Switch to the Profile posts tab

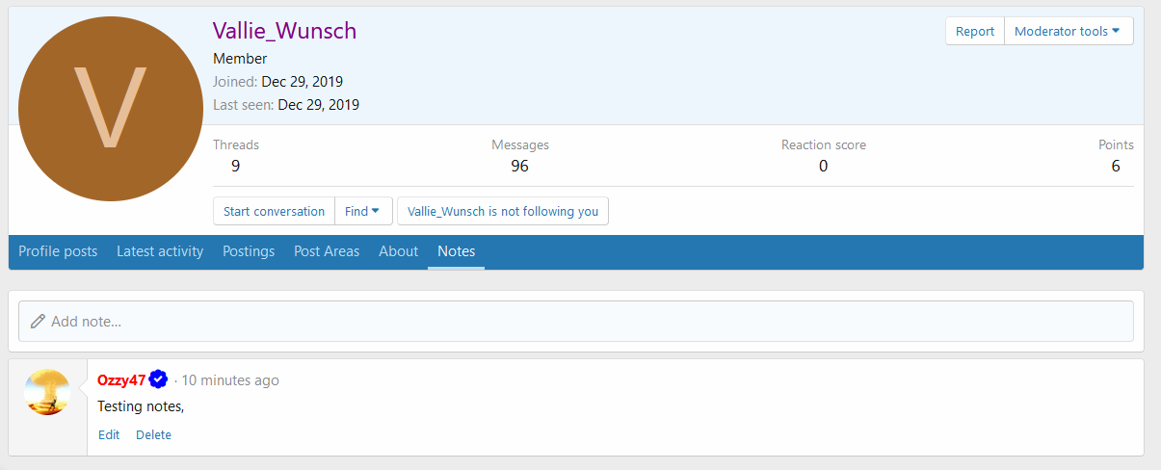[x=58, y=251]
